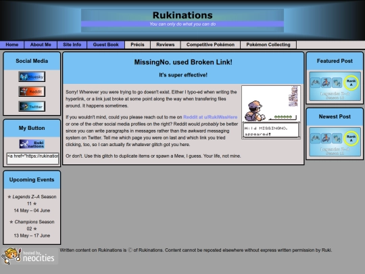Click the Newest Post panel heading
365x274 pixels.
[x=335, y=116]
